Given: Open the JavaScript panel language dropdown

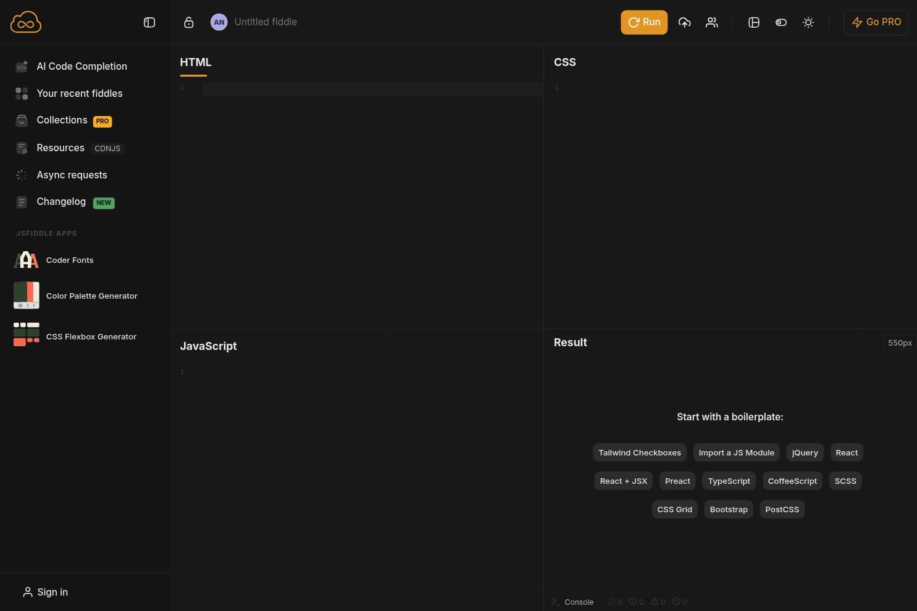Looking at the screenshot, I should pyautogui.click(x=208, y=346).
